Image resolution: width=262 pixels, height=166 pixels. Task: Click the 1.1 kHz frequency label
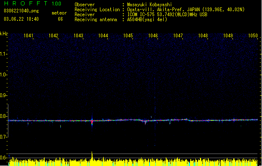3,54
